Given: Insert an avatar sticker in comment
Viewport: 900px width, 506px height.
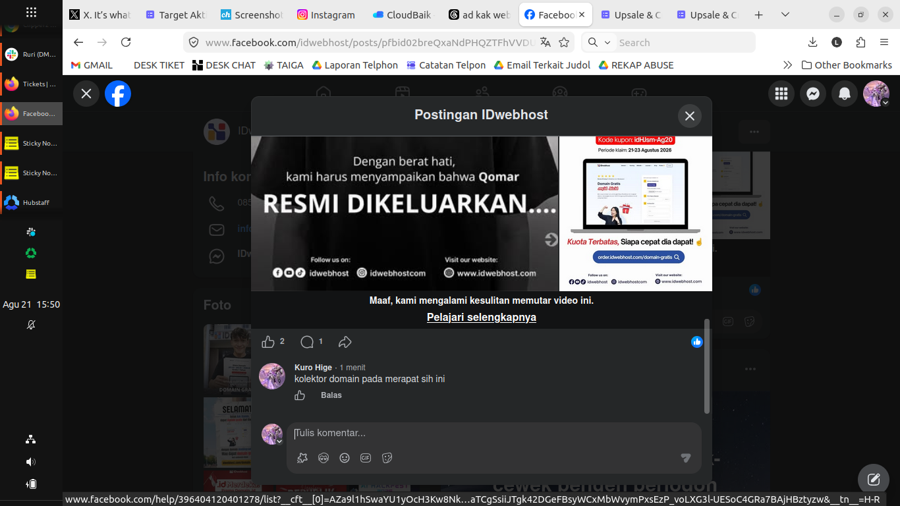Looking at the screenshot, I should (x=302, y=458).
